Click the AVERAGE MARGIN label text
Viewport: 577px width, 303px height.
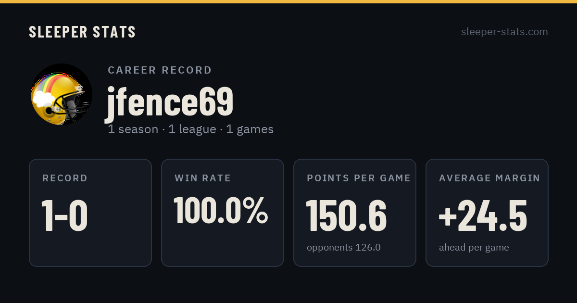tap(489, 178)
